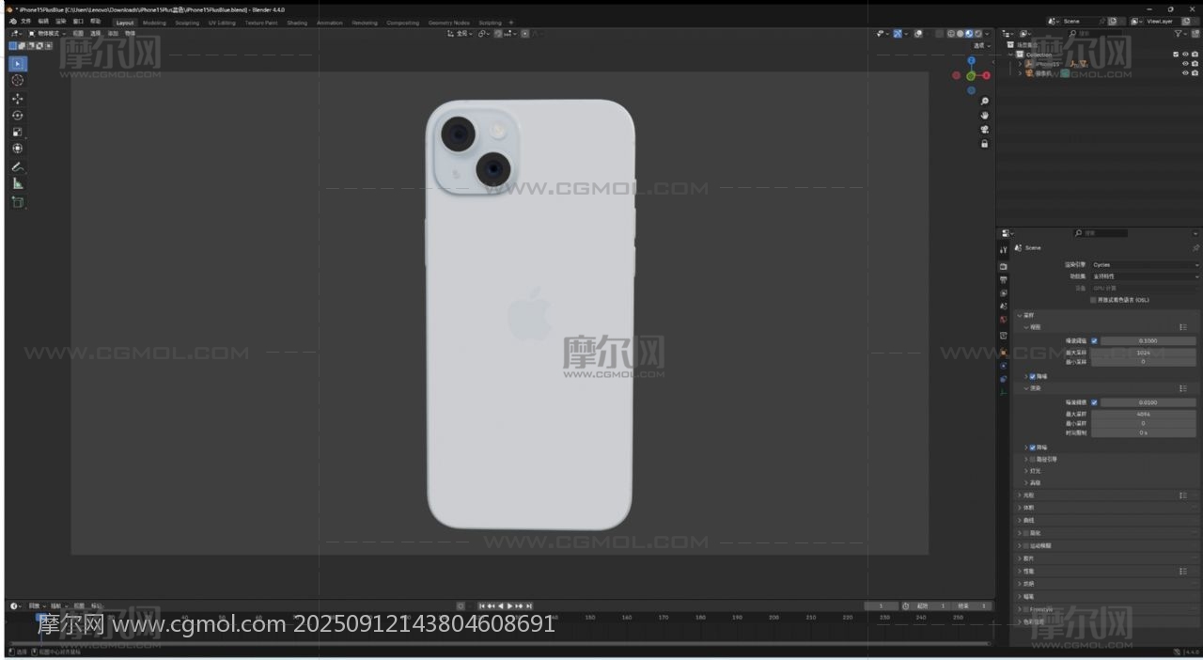Click the viewport zoom magnifier icon
The width and height of the screenshot is (1203, 660).
coord(985,102)
